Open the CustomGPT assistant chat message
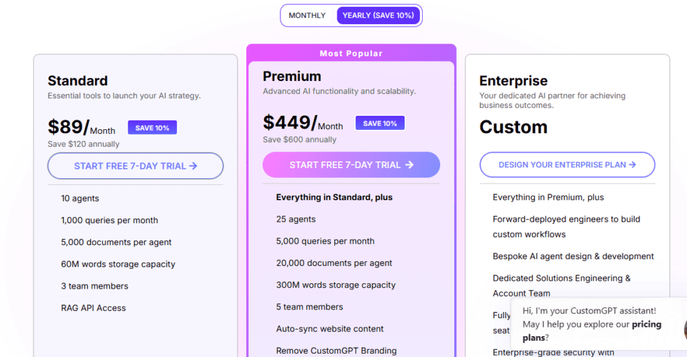687x357 pixels. 592,324
